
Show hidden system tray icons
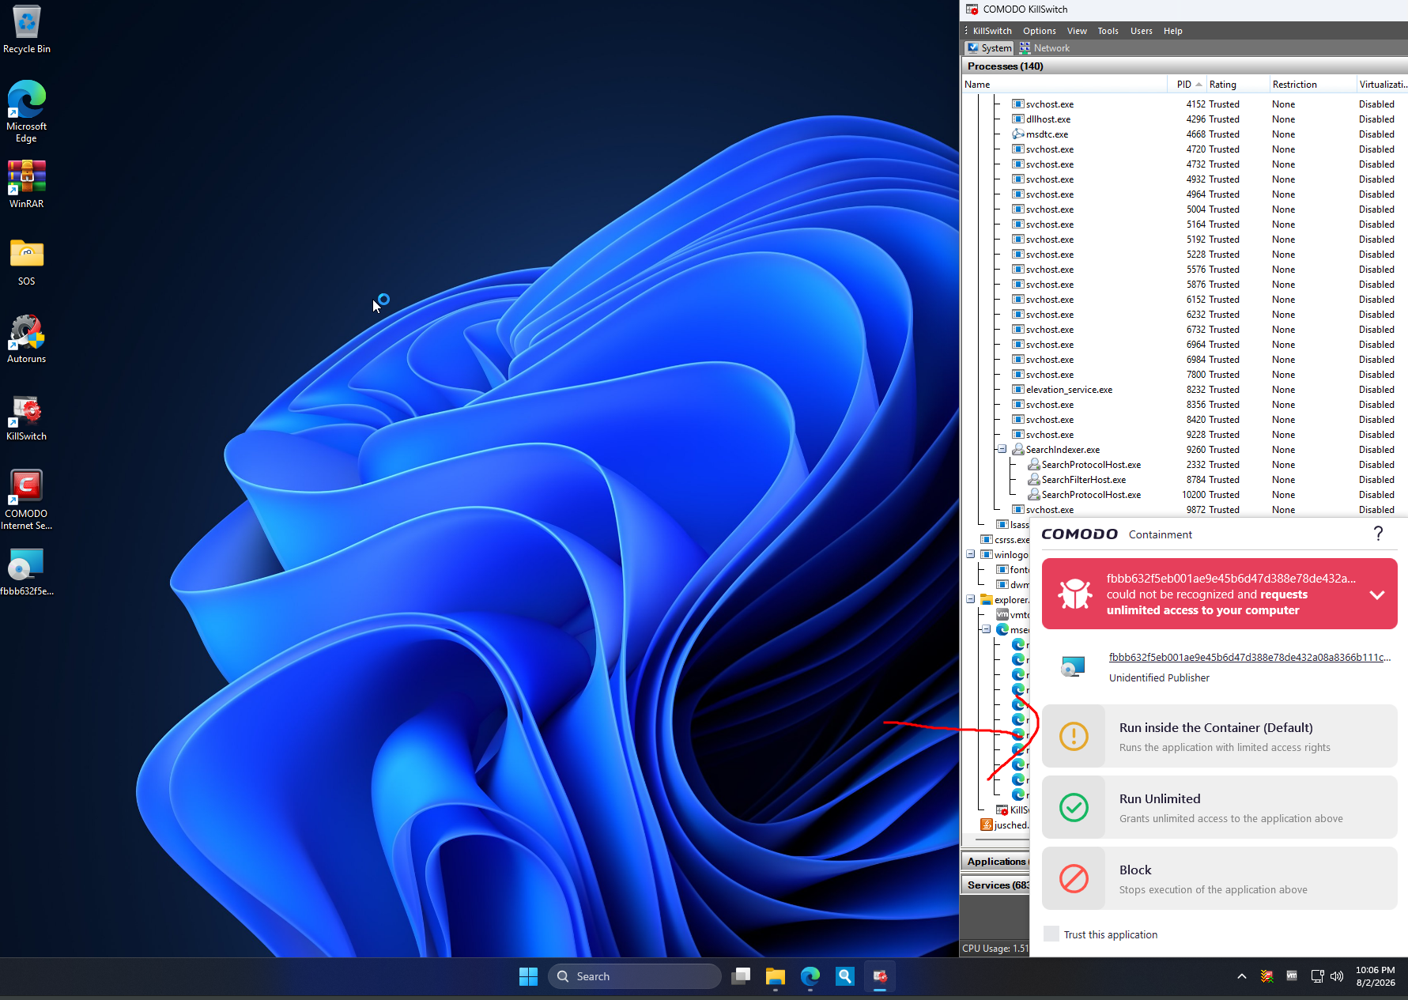coord(1242,976)
